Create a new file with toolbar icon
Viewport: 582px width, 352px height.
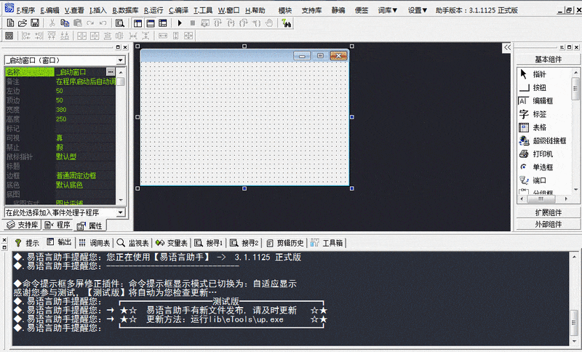[10, 23]
